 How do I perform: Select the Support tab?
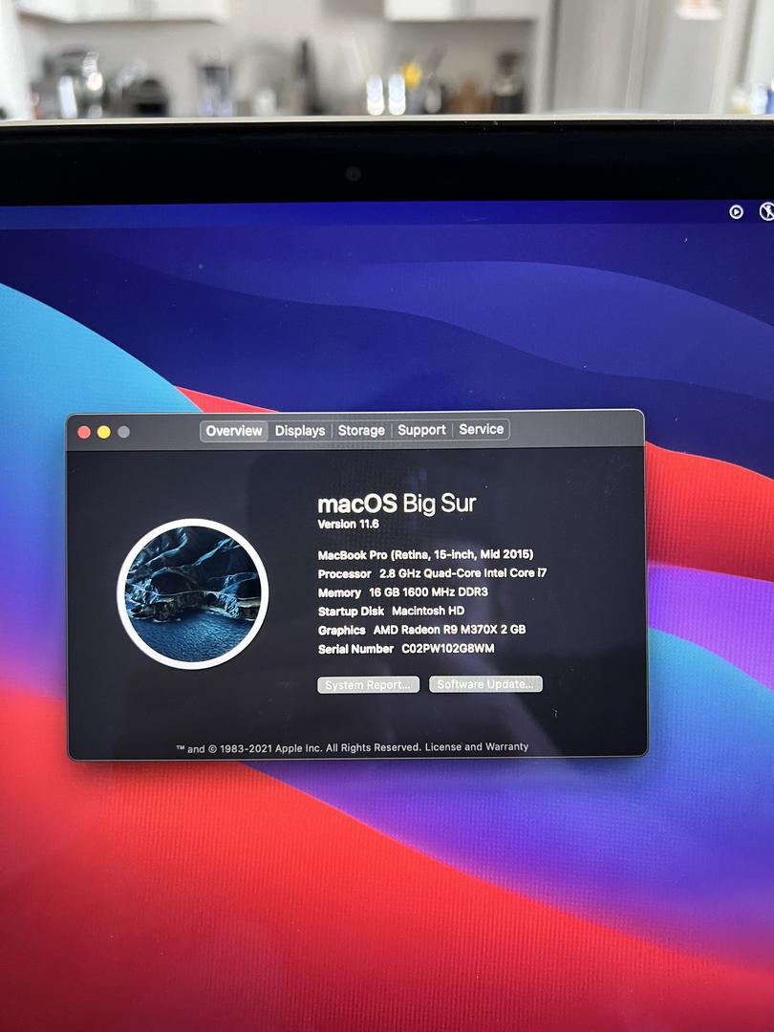[x=422, y=430]
